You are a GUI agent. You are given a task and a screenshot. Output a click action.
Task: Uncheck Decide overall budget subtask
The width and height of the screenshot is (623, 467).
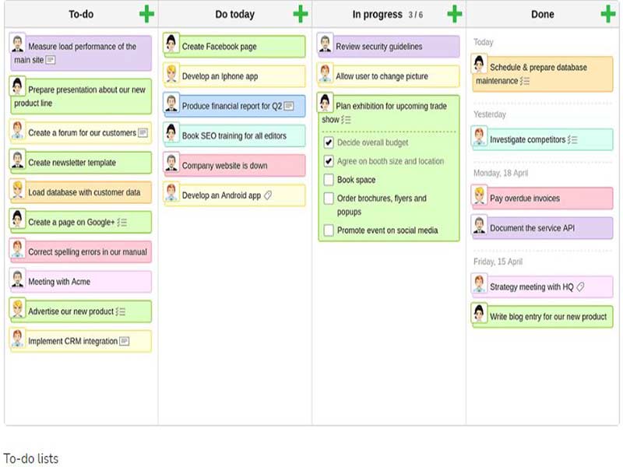coord(329,143)
